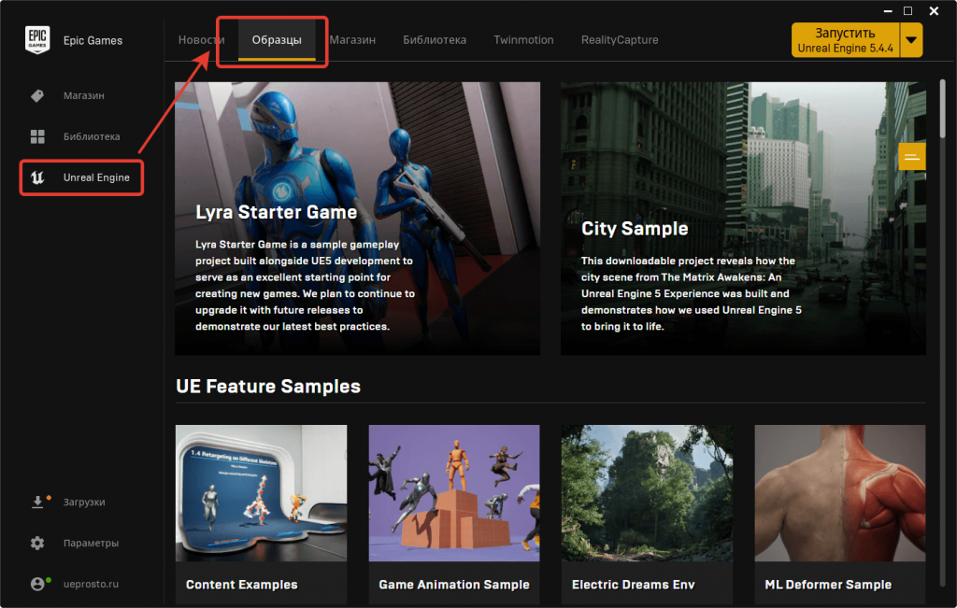Expand the Unreal Engine version dropdown arrow
Screen dimensions: 957x608
909,40
